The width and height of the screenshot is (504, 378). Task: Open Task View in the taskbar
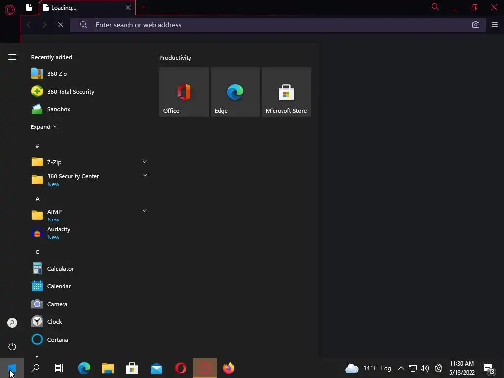[x=59, y=368]
